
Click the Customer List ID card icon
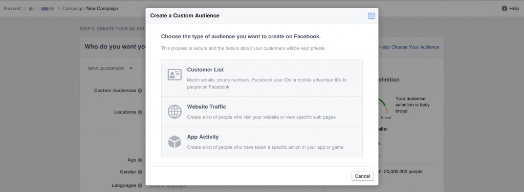coord(174,75)
